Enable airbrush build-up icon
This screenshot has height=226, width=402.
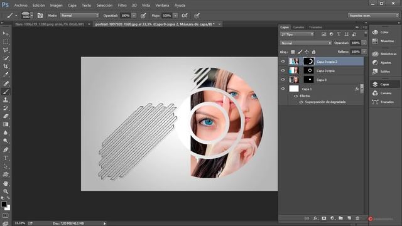tap(185, 15)
